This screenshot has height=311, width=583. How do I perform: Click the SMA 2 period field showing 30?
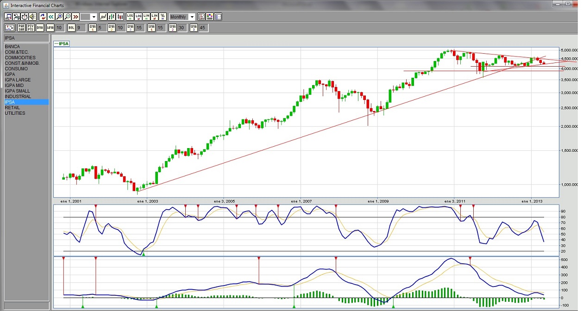pyautogui.click(x=182, y=28)
